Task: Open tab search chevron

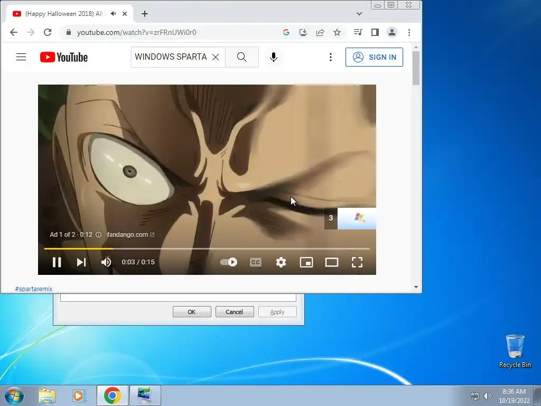Action: click(359, 13)
